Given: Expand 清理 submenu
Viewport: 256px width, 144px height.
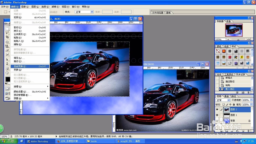Looking at the screenshot, I should (x=30, y=86).
